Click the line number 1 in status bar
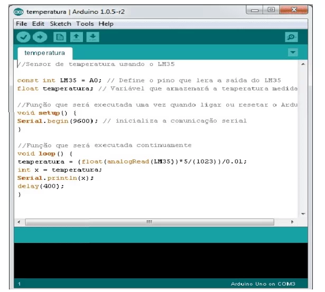 19,284
